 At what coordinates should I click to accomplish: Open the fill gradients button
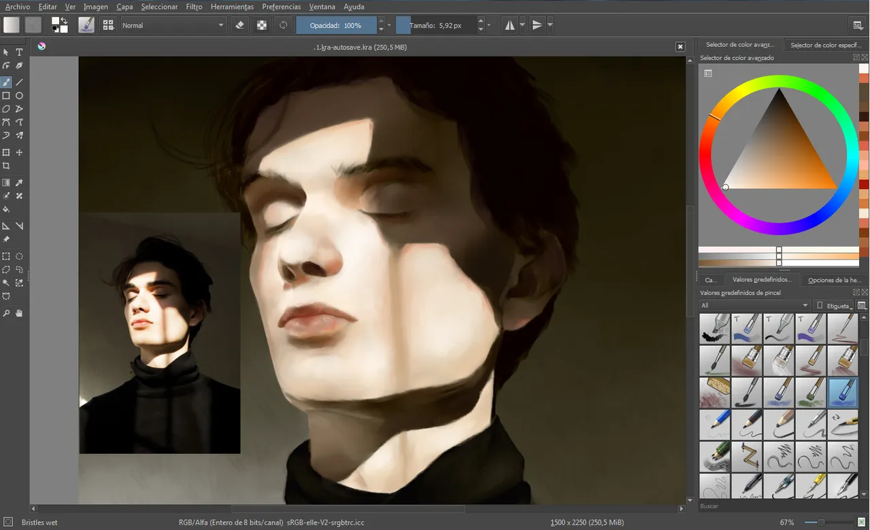tap(12, 25)
